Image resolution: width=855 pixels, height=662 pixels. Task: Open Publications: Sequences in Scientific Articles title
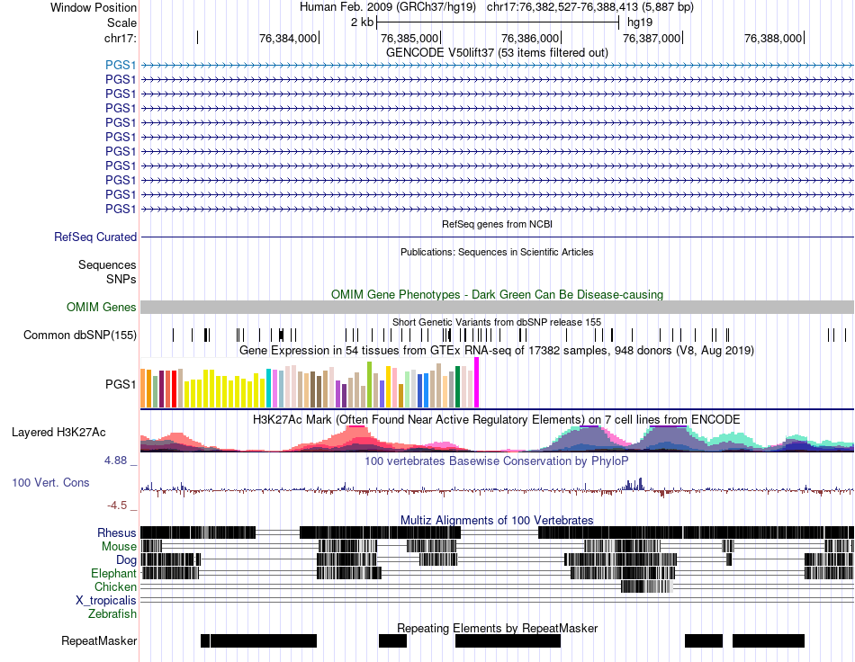click(497, 252)
